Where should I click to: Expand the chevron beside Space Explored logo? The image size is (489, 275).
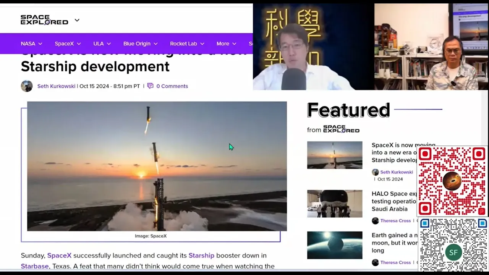[77, 20]
